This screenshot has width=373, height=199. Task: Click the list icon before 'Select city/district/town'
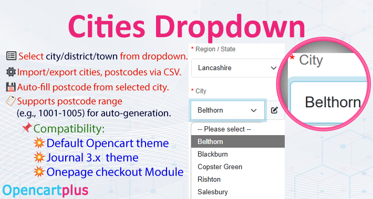[x=11, y=56]
